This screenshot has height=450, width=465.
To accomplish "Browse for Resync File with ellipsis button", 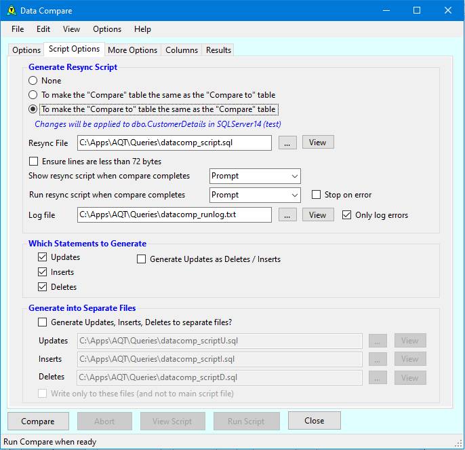I will (287, 143).
